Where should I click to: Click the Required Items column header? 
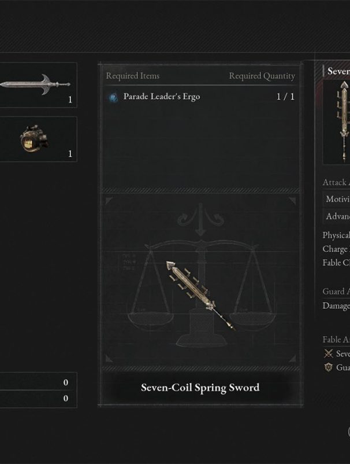133,76
